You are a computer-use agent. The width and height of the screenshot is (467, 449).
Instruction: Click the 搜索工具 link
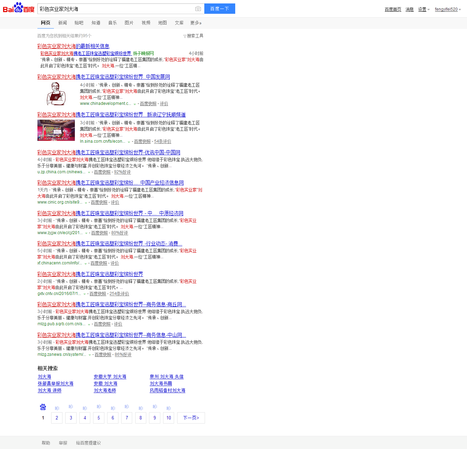(x=195, y=36)
